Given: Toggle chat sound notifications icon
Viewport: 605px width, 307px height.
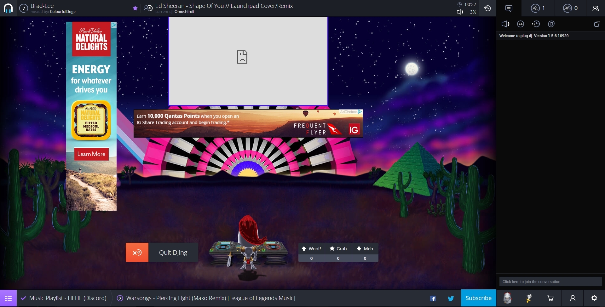Looking at the screenshot, I should coord(505,24).
